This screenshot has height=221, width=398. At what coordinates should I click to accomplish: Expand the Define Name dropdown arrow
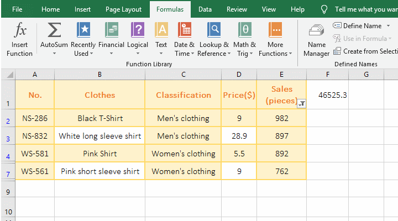click(x=389, y=25)
